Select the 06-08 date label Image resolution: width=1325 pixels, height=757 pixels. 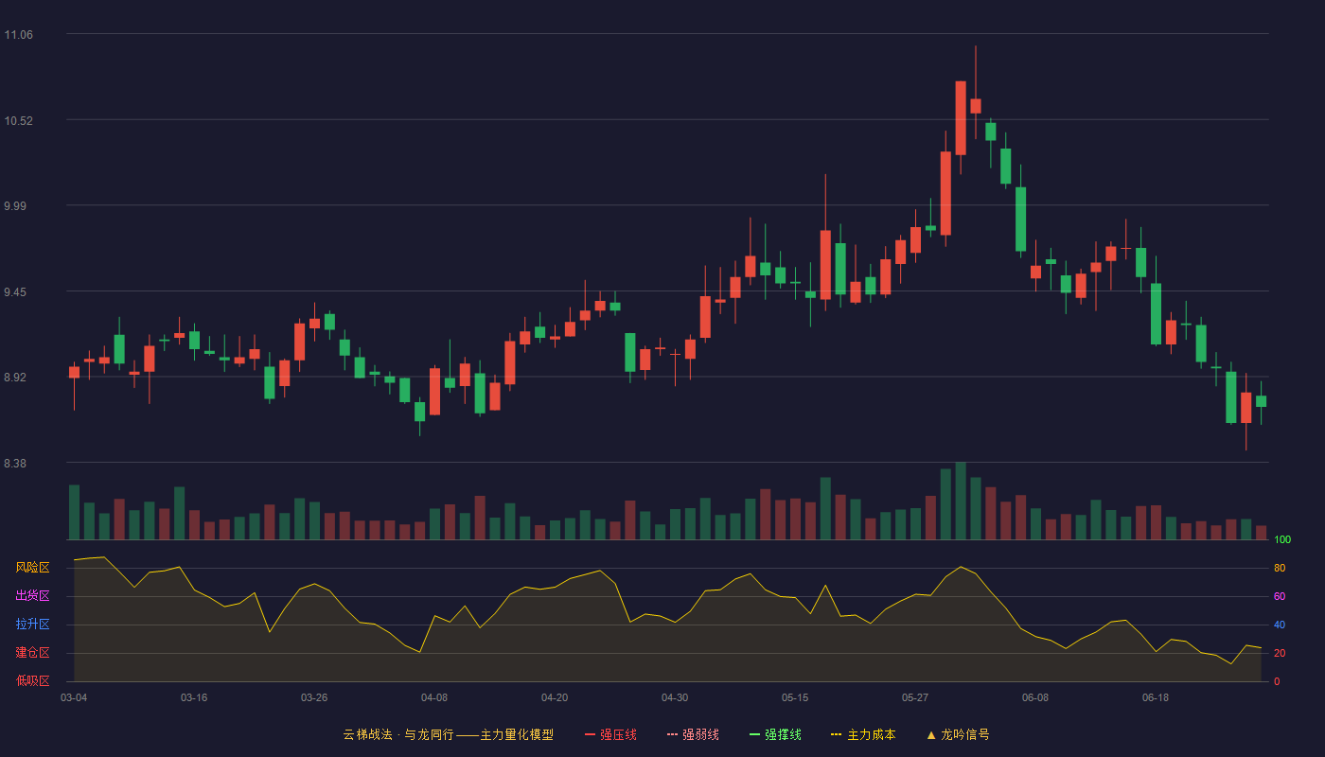pos(1035,697)
